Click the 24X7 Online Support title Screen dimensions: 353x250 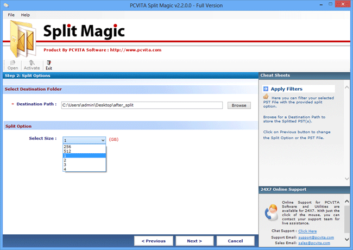pyautogui.click(x=283, y=190)
